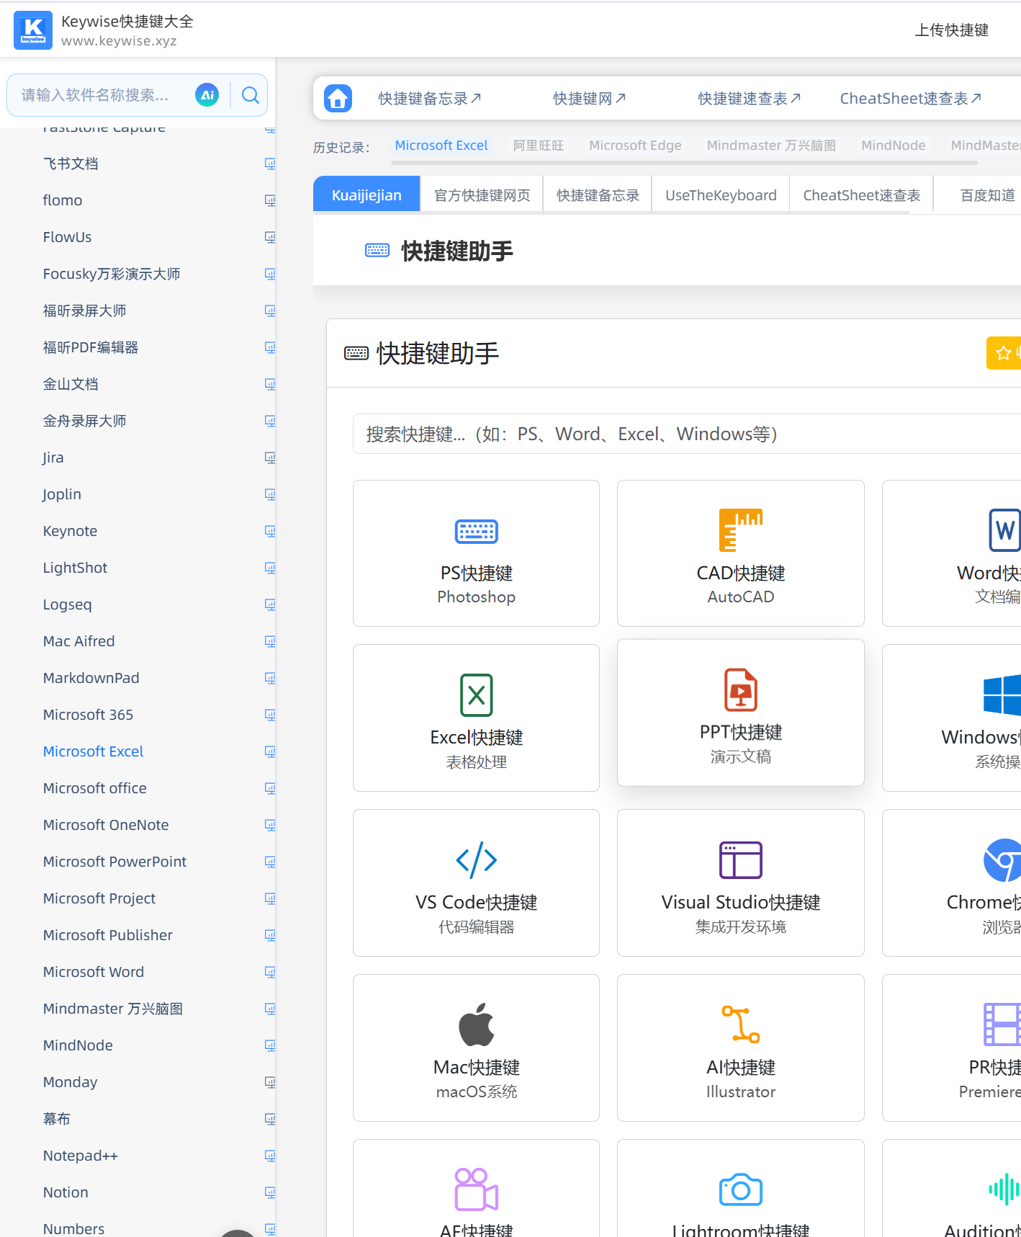Select Microsoft Edge history entry
This screenshot has width=1021, height=1237.
pos(635,145)
